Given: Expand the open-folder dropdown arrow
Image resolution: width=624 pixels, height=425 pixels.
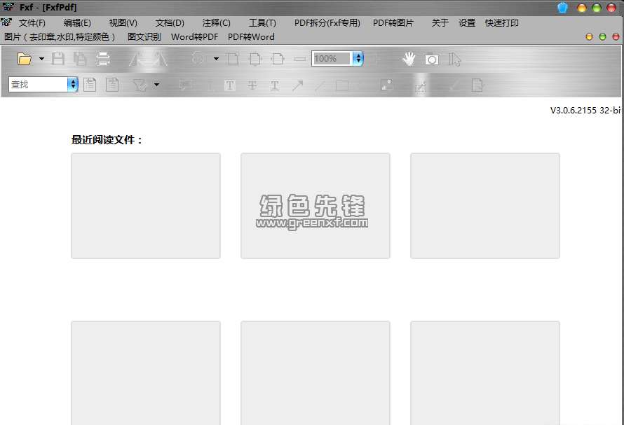Looking at the screenshot, I should click(41, 59).
